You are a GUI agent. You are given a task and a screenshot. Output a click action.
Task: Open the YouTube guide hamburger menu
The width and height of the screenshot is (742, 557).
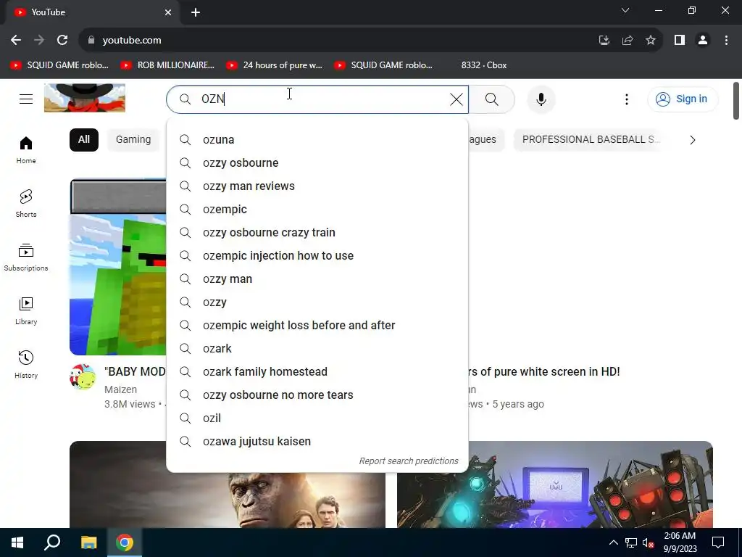[x=26, y=99]
